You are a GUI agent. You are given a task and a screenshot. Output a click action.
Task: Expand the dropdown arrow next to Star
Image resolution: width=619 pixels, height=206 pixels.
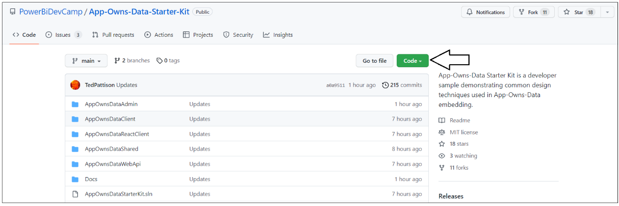[608, 12]
